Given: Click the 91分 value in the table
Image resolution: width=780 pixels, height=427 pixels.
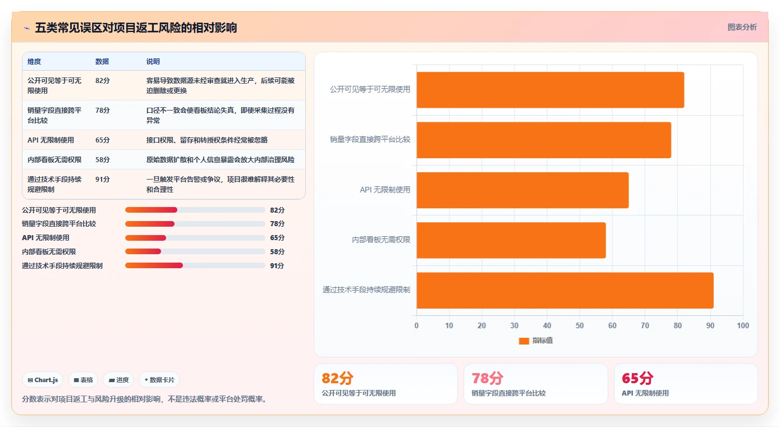Looking at the screenshot, I should pyautogui.click(x=103, y=180).
